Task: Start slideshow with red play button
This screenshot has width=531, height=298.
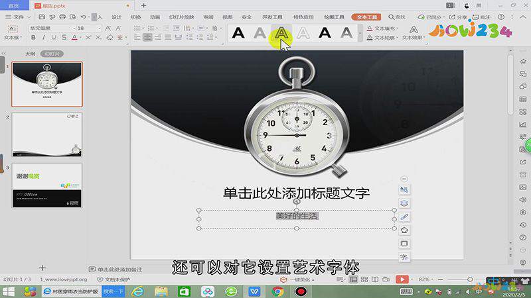Action: [x=402, y=279]
